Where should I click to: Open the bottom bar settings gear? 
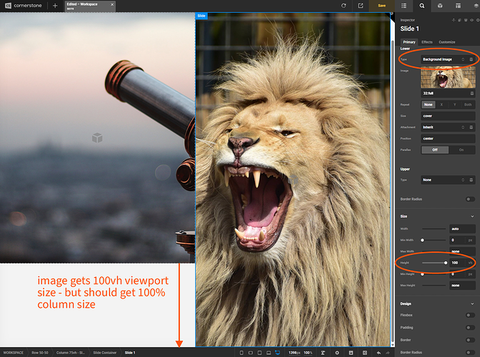tap(336, 353)
